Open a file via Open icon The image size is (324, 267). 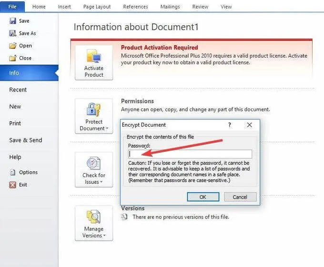click(13, 46)
